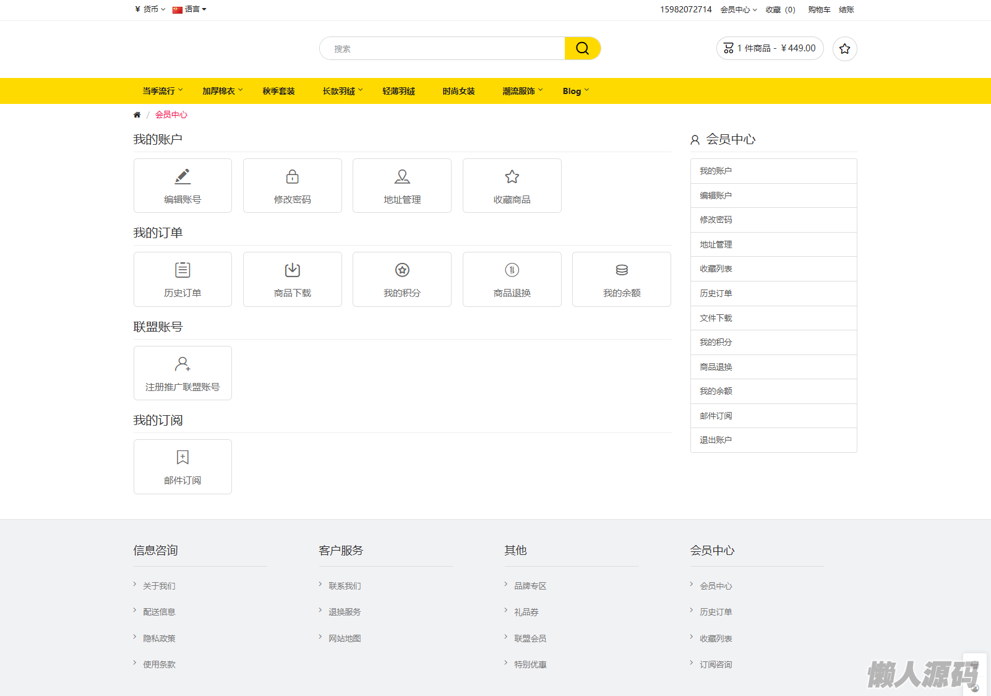Screen dimensions: 991x696
Task: Open change password lock icon tile
Action: [x=292, y=177]
